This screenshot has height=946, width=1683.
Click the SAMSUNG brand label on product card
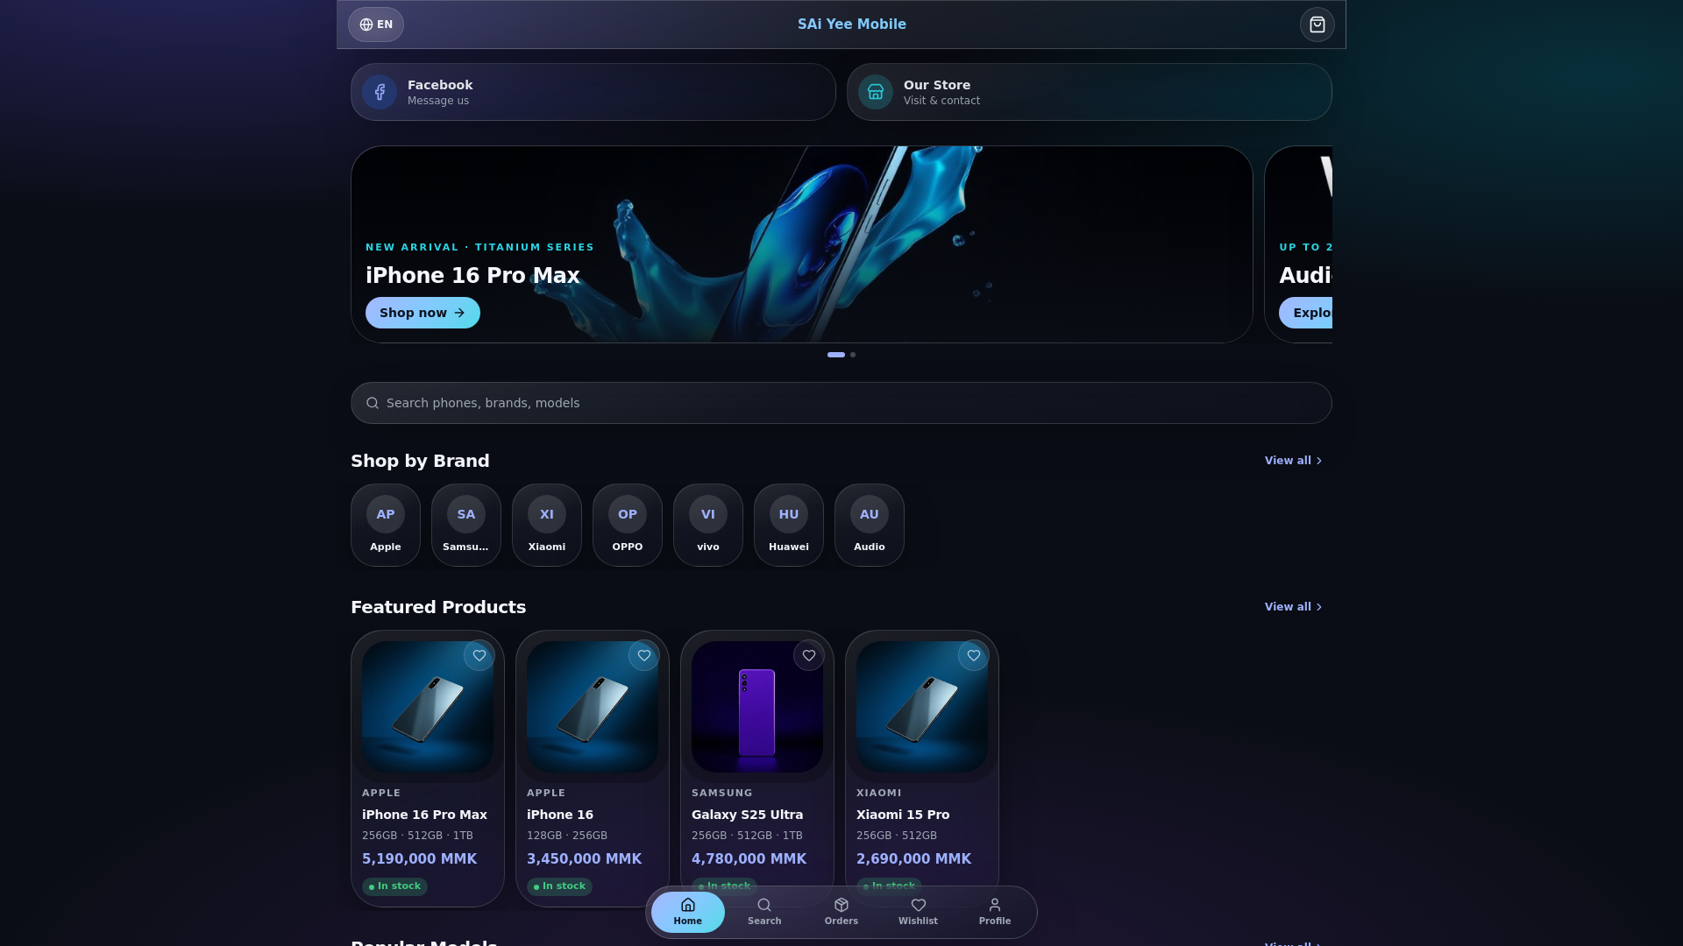722,793
